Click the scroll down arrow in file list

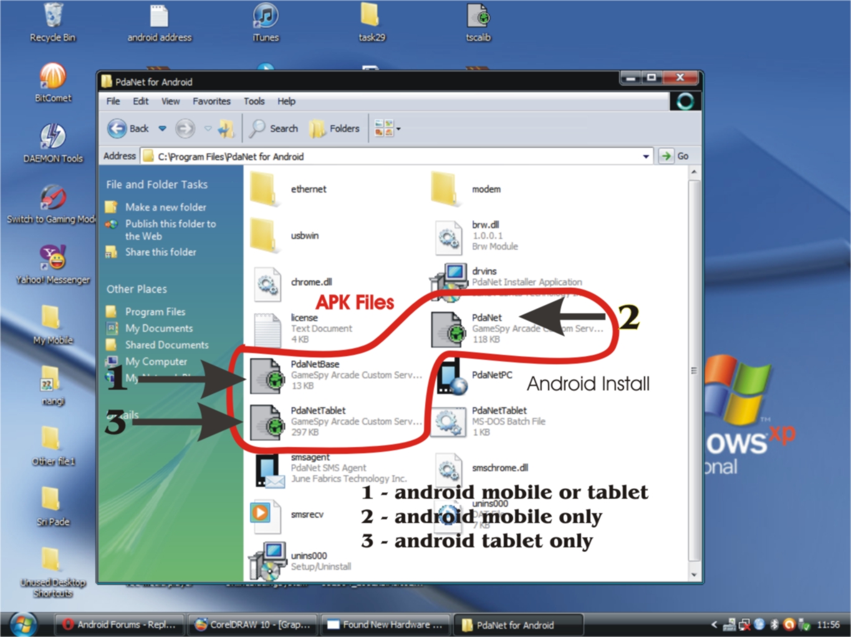[x=694, y=575]
